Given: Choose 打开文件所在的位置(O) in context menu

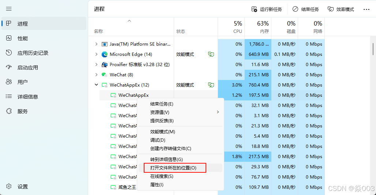Looking at the screenshot, I should point(180,168).
